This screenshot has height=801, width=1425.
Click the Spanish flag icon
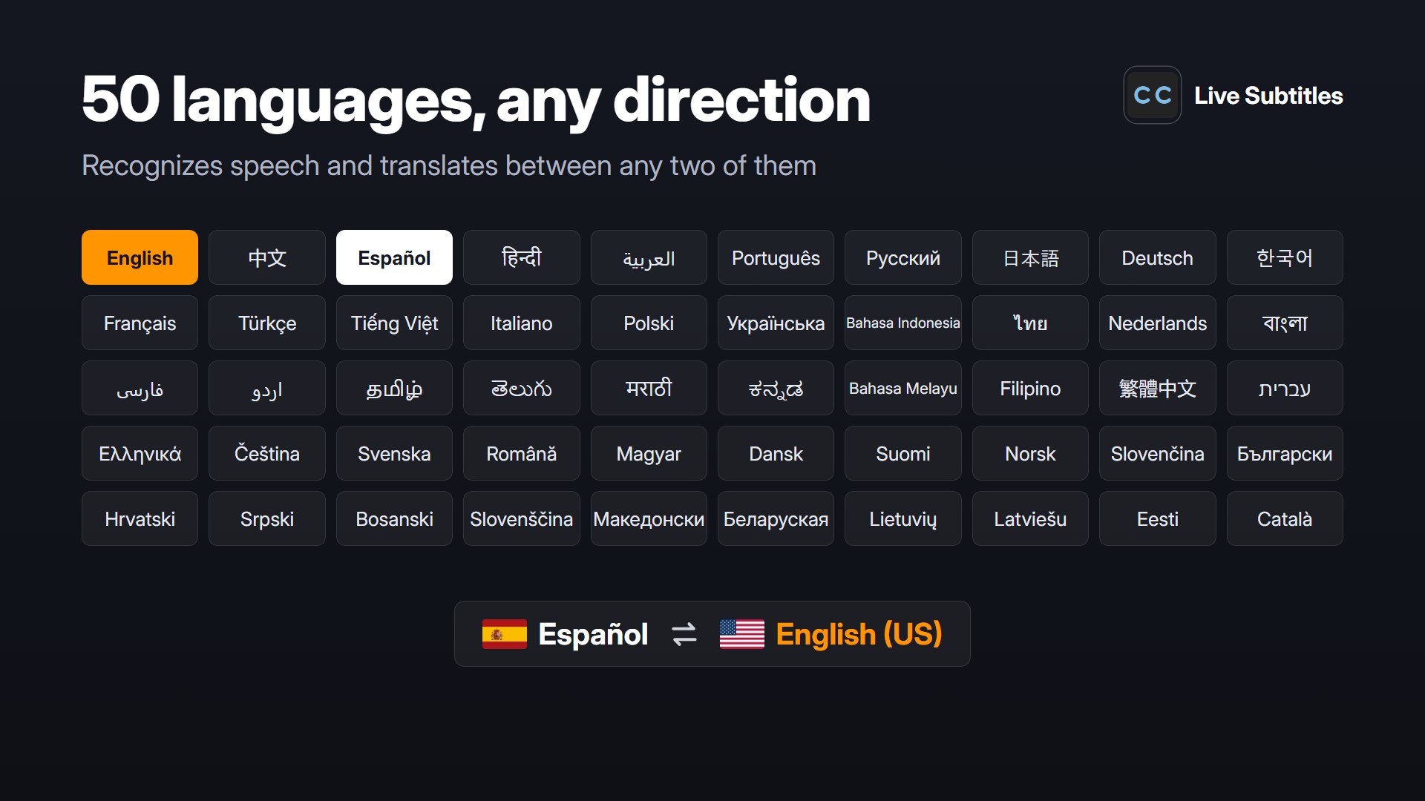[x=505, y=634]
